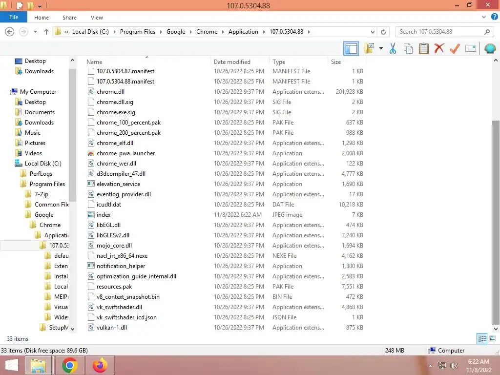Screen dimensions: 500x375
Task: Switch to the Share ribbon tab
Action: tap(69, 18)
